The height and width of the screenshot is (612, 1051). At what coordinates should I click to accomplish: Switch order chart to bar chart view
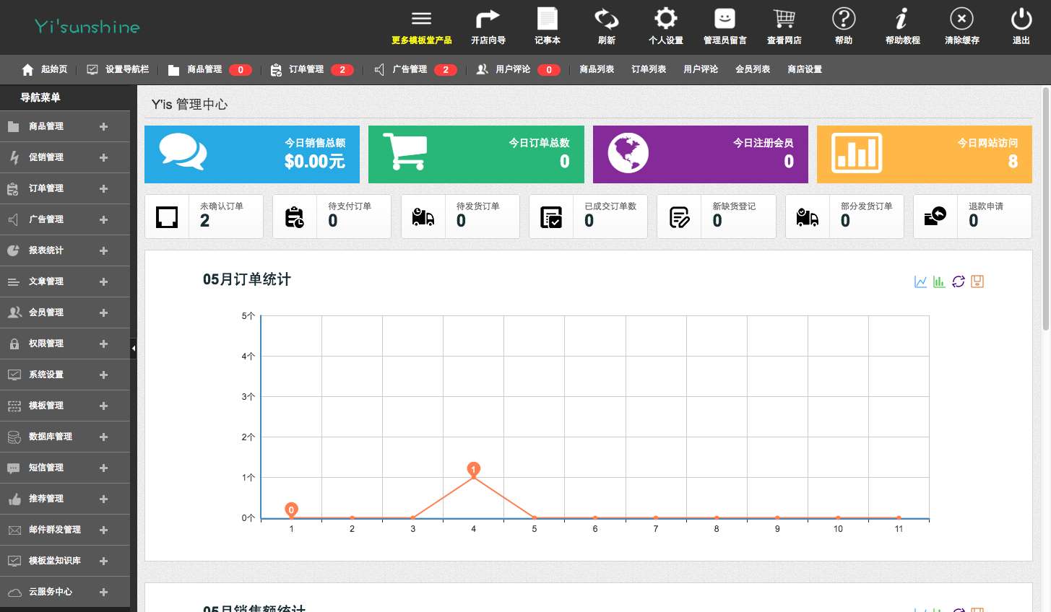[x=939, y=281]
